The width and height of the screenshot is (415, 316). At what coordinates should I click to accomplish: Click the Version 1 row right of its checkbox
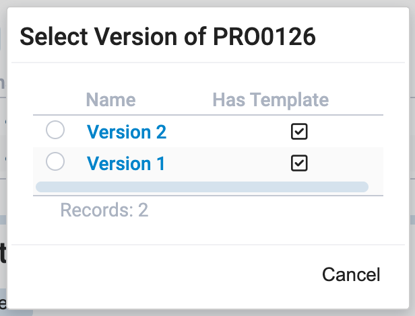[x=350, y=163]
